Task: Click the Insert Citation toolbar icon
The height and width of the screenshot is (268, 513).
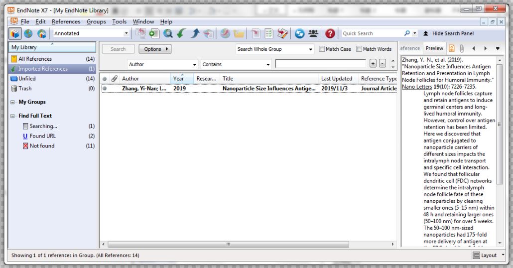Action: 256,33
